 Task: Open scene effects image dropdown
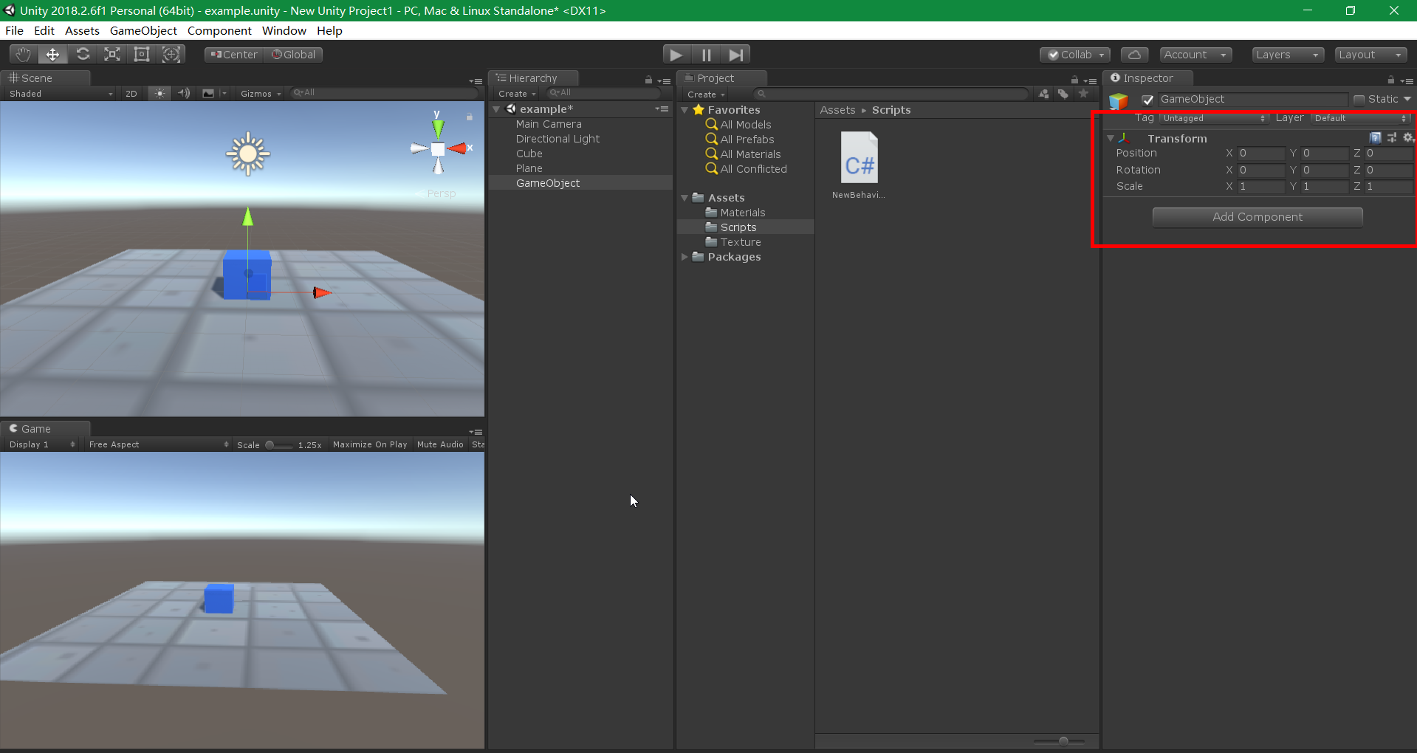(213, 93)
